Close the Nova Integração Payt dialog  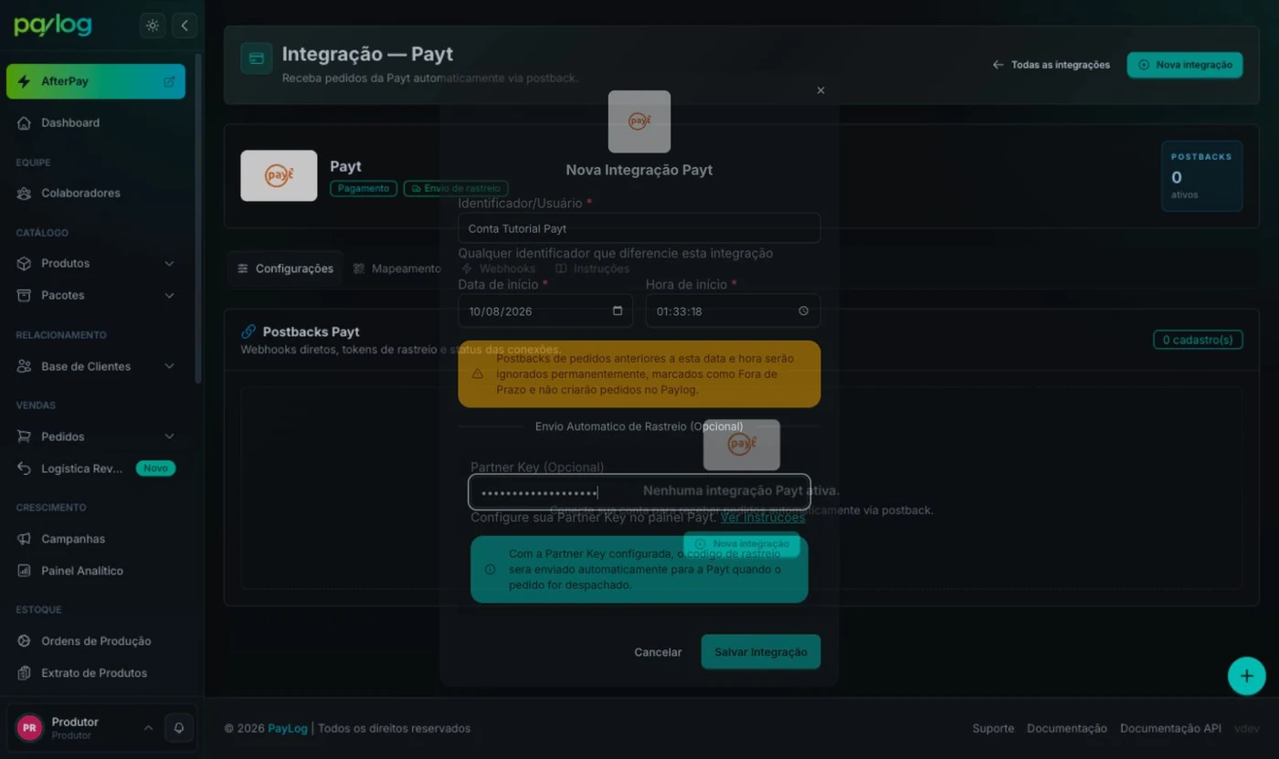(820, 90)
